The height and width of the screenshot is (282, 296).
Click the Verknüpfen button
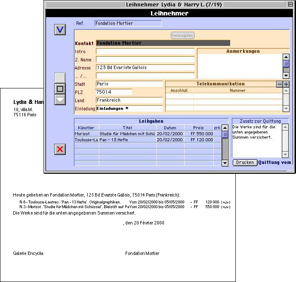182,36
